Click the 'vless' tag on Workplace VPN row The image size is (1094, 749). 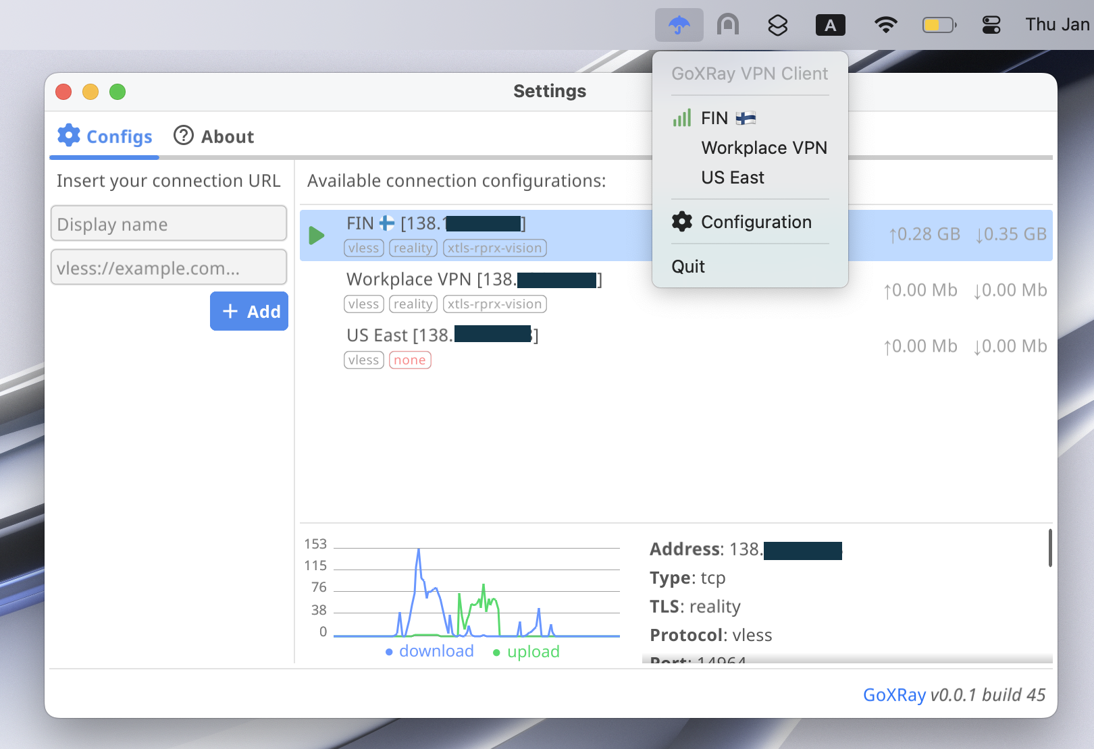click(x=364, y=304)
